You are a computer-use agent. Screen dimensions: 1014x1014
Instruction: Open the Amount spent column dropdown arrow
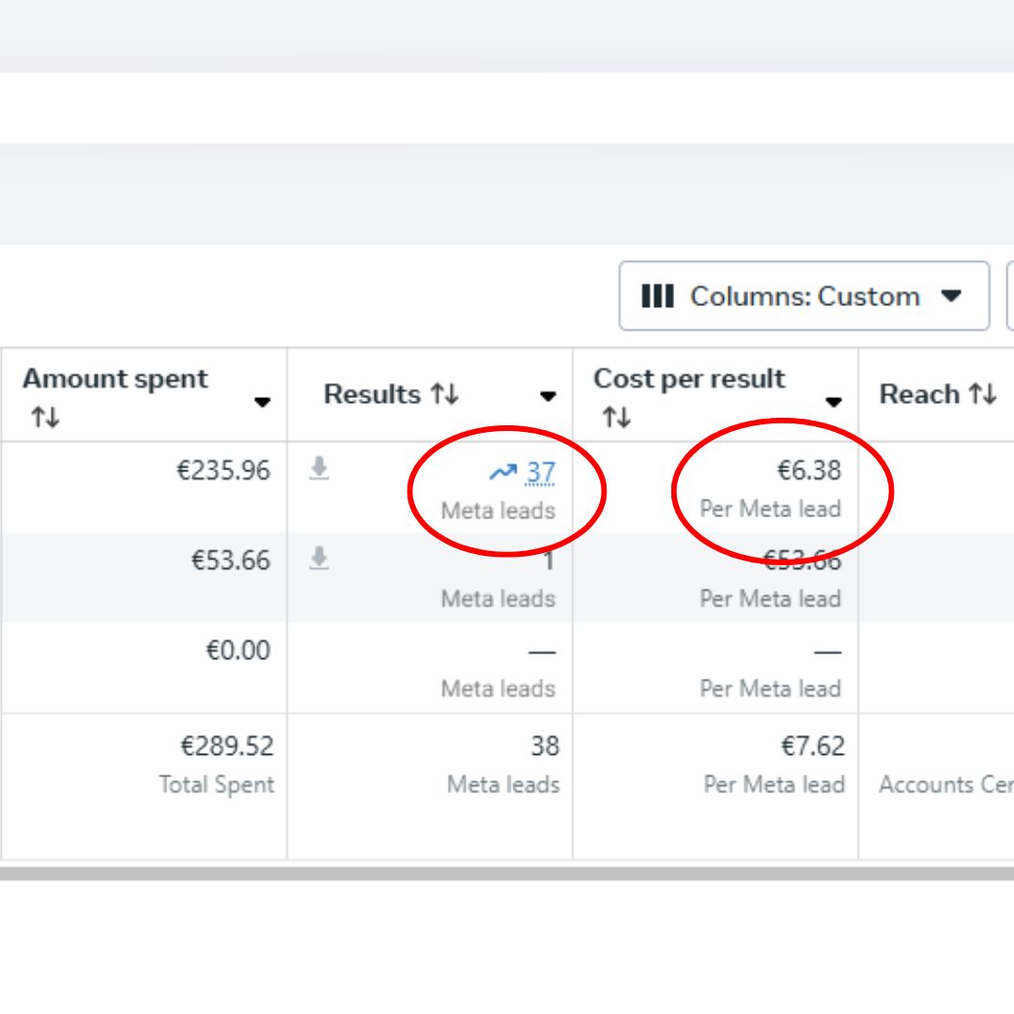click(x=262, y=402)
